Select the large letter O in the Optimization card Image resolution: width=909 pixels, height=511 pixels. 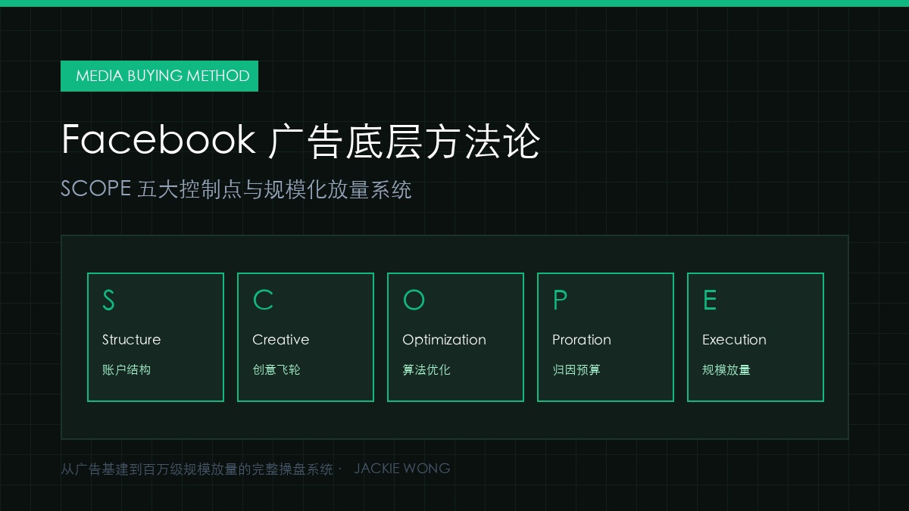tap(414, 301)
